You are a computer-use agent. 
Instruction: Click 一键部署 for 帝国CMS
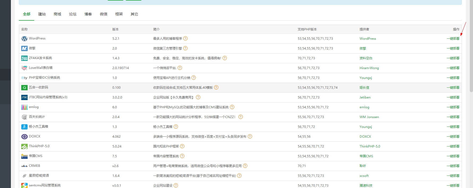click(453, 156)
